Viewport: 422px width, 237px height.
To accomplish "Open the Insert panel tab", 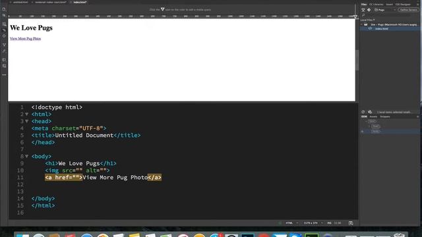I will (389, 5).
